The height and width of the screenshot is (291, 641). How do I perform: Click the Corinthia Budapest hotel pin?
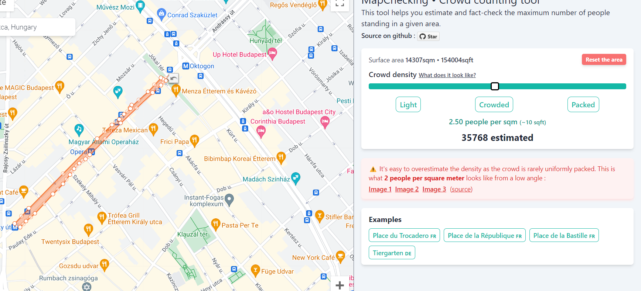[x=261, y=131]
